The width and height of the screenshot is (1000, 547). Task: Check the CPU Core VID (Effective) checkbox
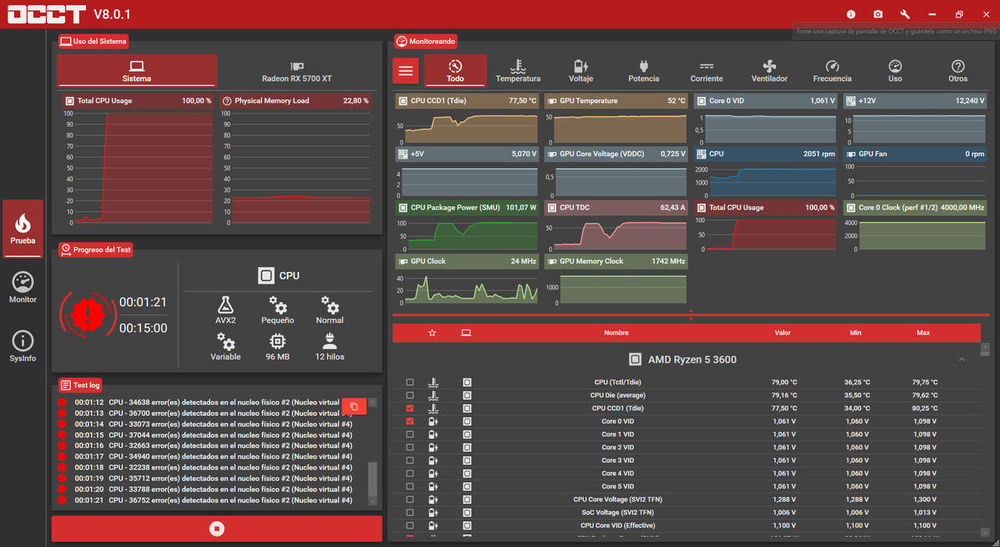410,525
